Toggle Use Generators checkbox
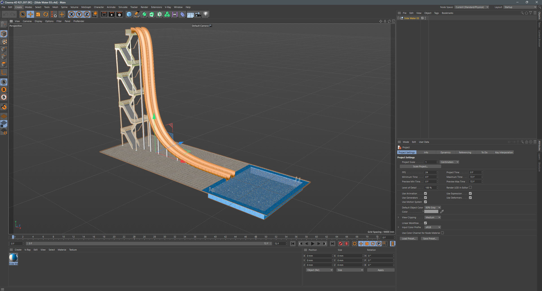This screenshot has width=542, height=291. (x=425, y=198)
